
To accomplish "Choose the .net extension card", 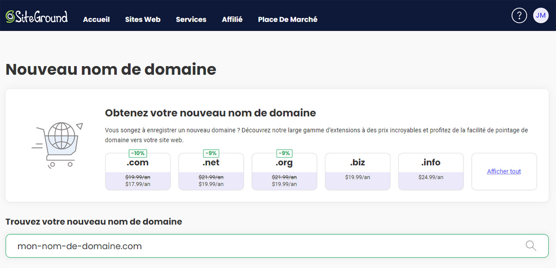I will (211, 171).
